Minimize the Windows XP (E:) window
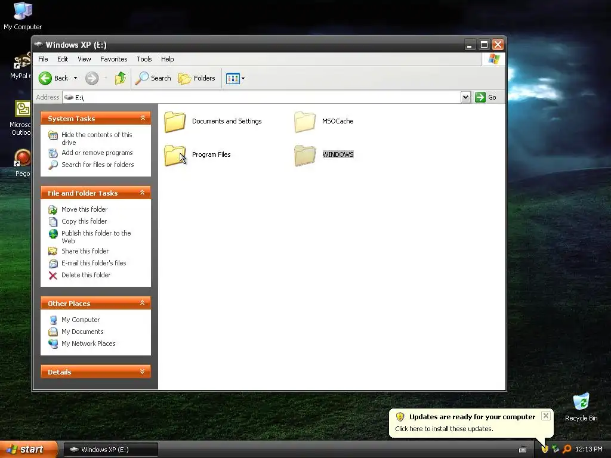The height and width of the screenshot is (458, 611). click(x=470, y=44)
